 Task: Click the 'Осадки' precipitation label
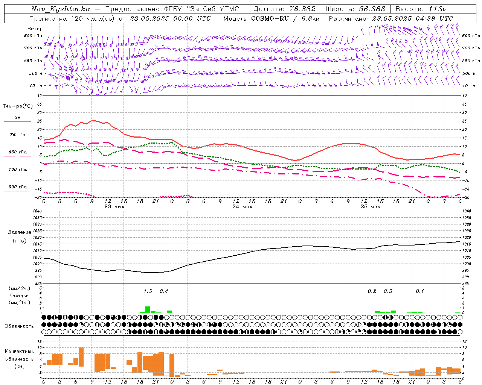[x=20, y=296]
